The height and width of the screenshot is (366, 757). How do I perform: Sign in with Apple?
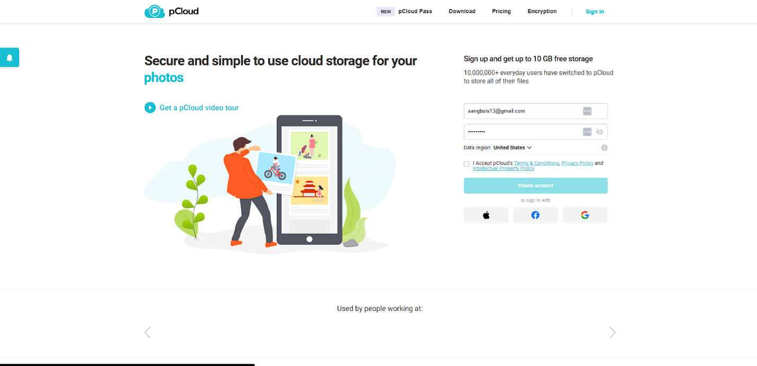(486, 215)
